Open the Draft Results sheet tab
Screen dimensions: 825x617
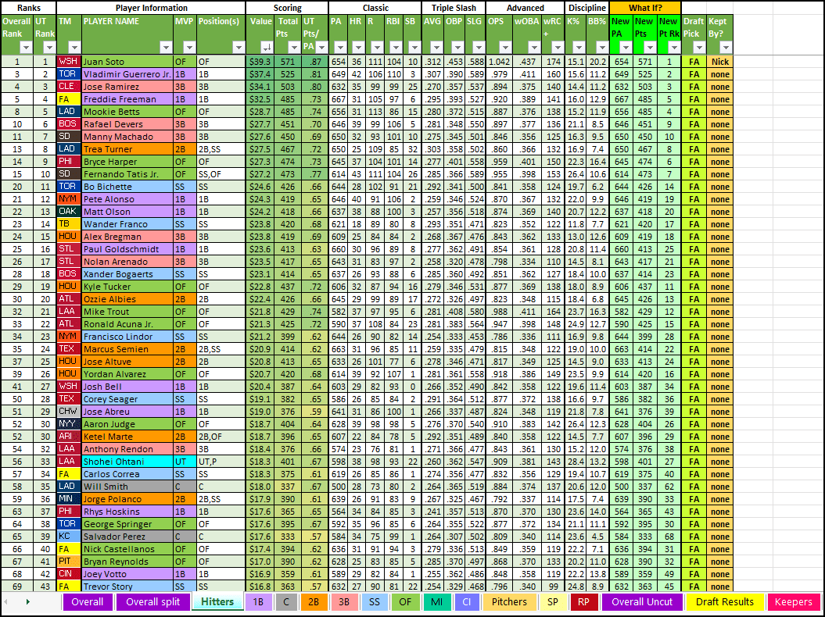coord(724,601)
